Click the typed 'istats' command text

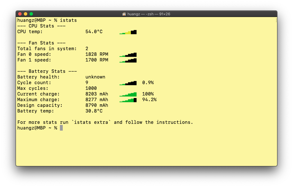tap(68, 20)
